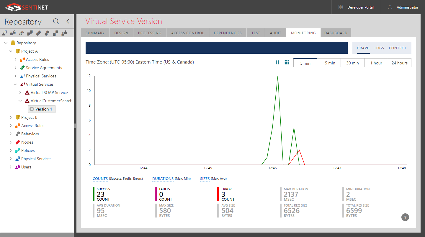Pause the live monitoring graph
Screen dimensions: 425x237
[x=277, y=62]
